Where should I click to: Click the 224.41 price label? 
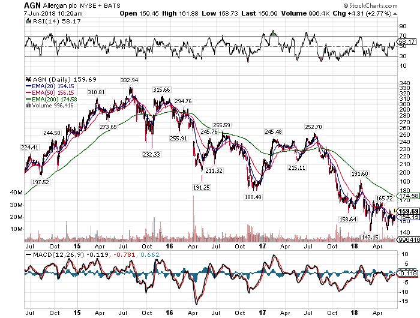click(30, 148)
